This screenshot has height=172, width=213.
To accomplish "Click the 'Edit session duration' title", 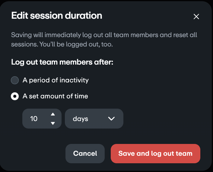I will coord(56,15).
